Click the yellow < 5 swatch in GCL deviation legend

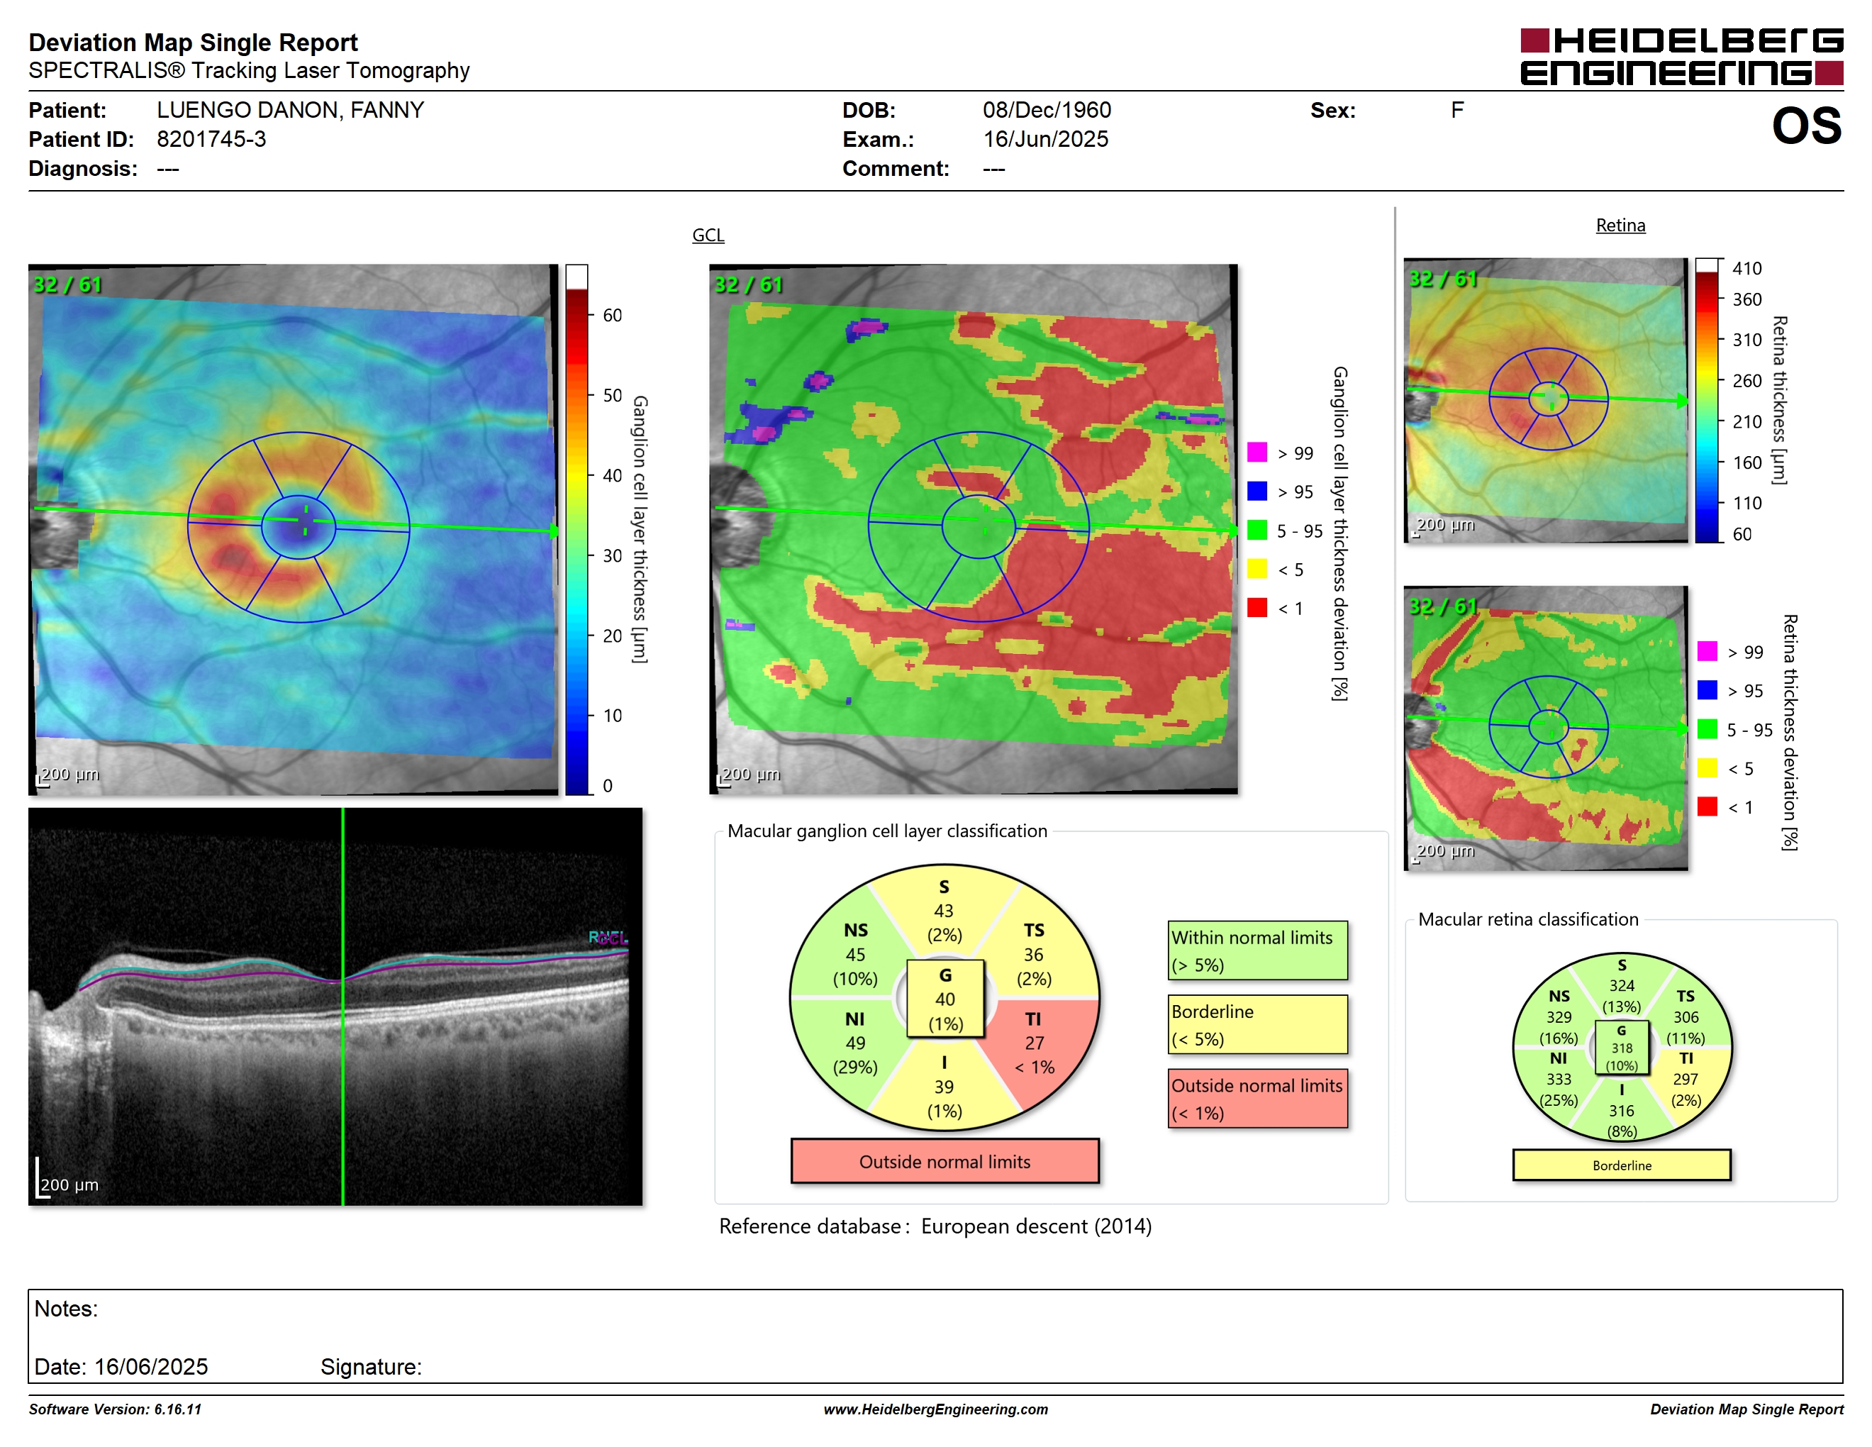pyautogui.click(x=1257, y=569)
